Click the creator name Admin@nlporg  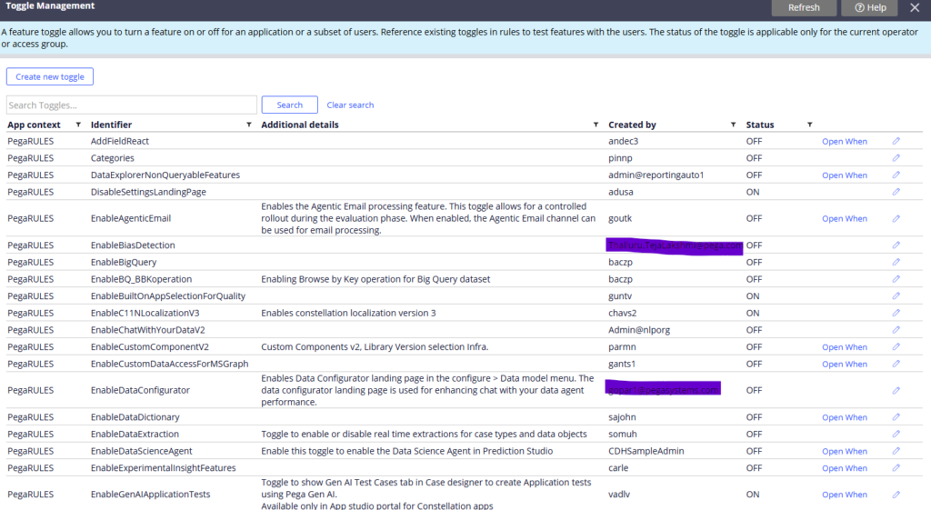tap(639, 329)
